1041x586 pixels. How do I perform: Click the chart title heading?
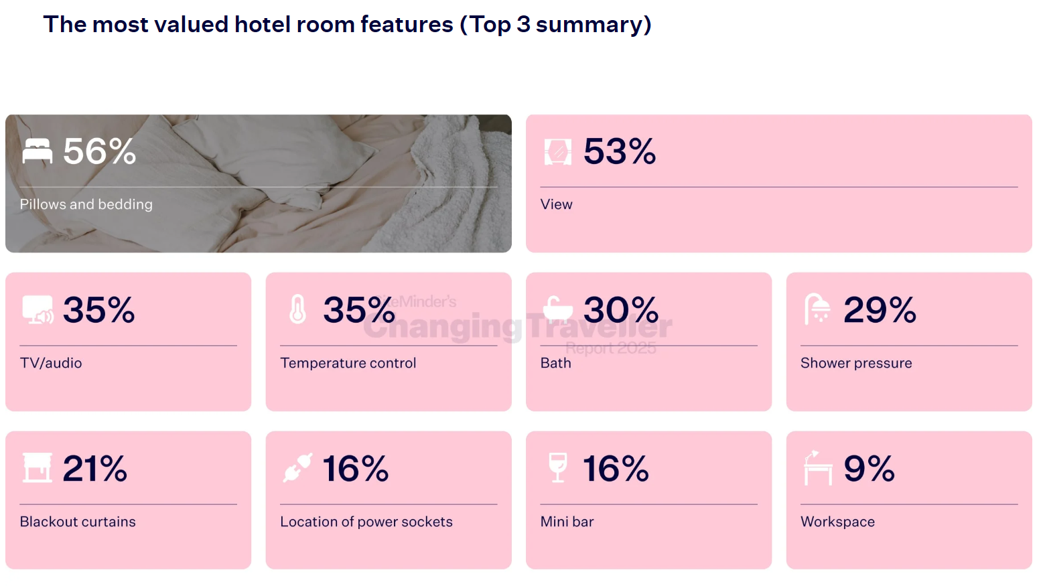[347, 25]
